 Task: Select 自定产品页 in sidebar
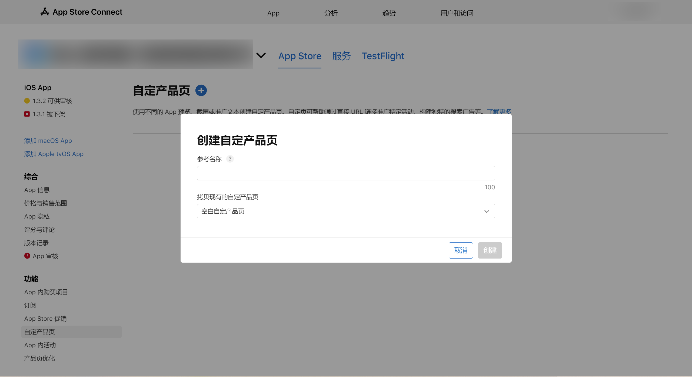click(71, 332)
